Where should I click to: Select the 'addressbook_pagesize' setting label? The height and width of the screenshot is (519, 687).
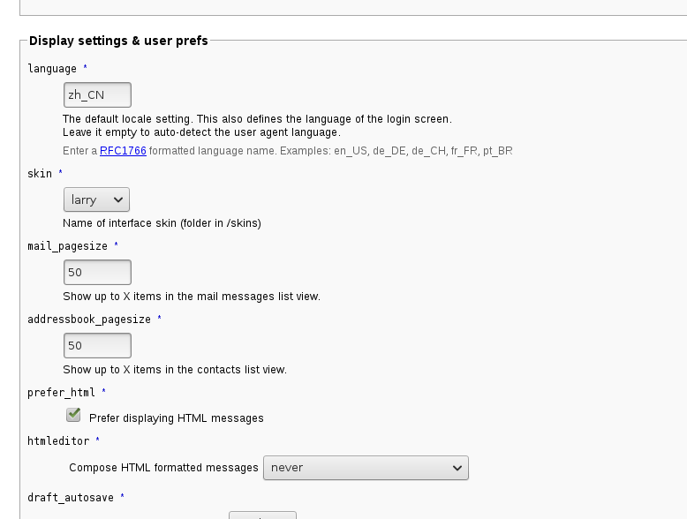pos(89,320)
